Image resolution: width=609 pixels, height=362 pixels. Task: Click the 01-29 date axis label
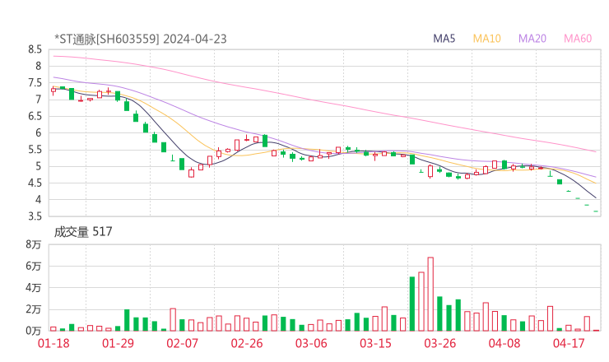click(118, 343)
